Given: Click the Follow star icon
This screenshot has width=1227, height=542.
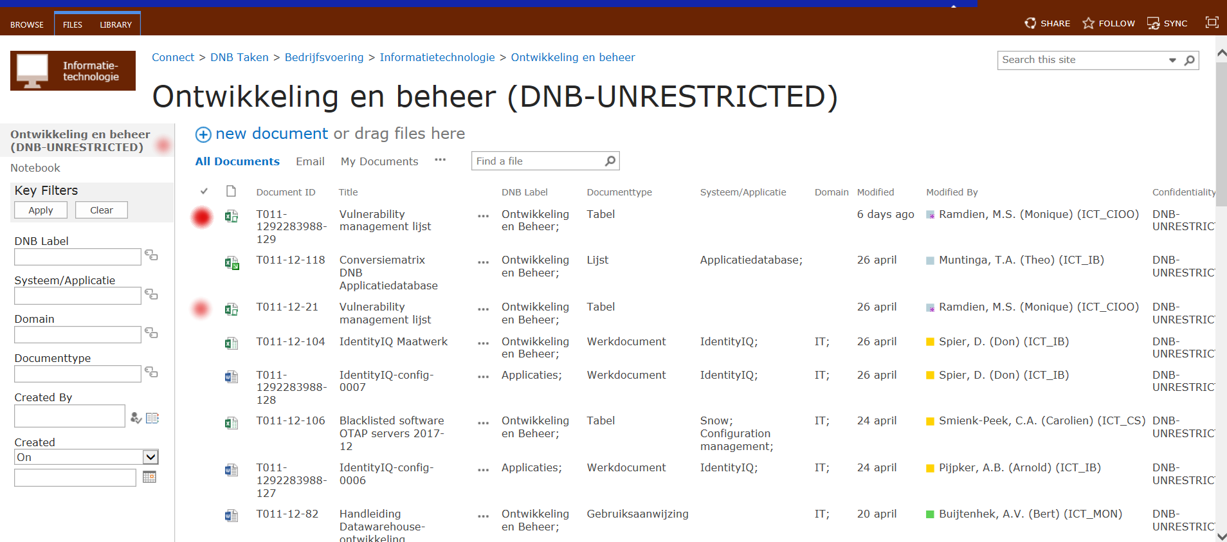Looking at the screenshot, I should point(1088,23).
